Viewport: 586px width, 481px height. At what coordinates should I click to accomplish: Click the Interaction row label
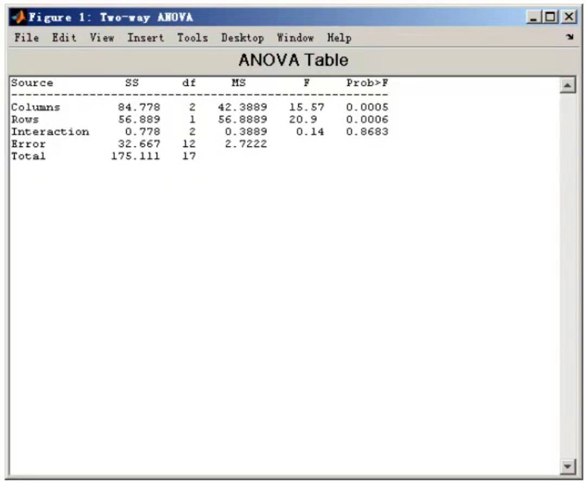pyautogui.click(x=50, y=132)
